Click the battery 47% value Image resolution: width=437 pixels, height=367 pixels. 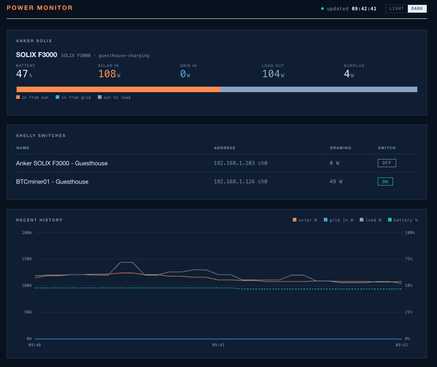pyautogui.click(x=24, y=74)
